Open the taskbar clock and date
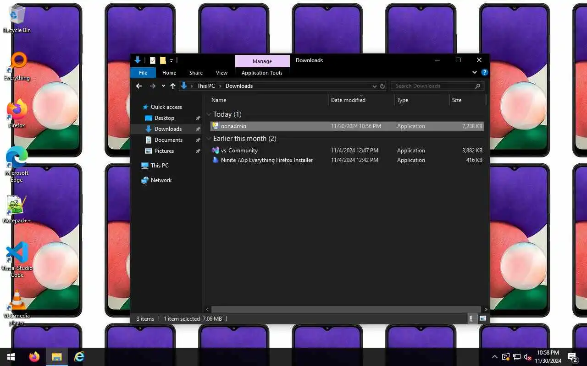Image resolution: width=587 pixels, height=366 pixels. point(548,357)
